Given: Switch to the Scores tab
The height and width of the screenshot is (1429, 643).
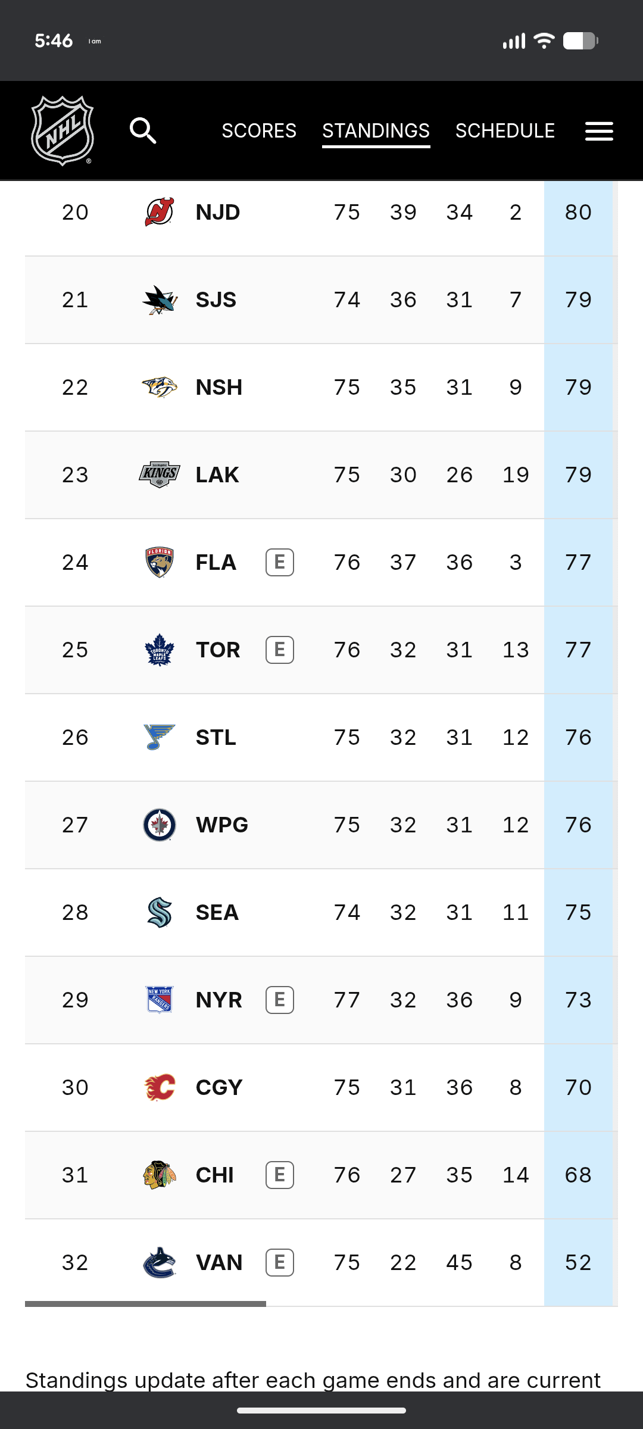Looking at the screenshot, I should click(259, 130).
